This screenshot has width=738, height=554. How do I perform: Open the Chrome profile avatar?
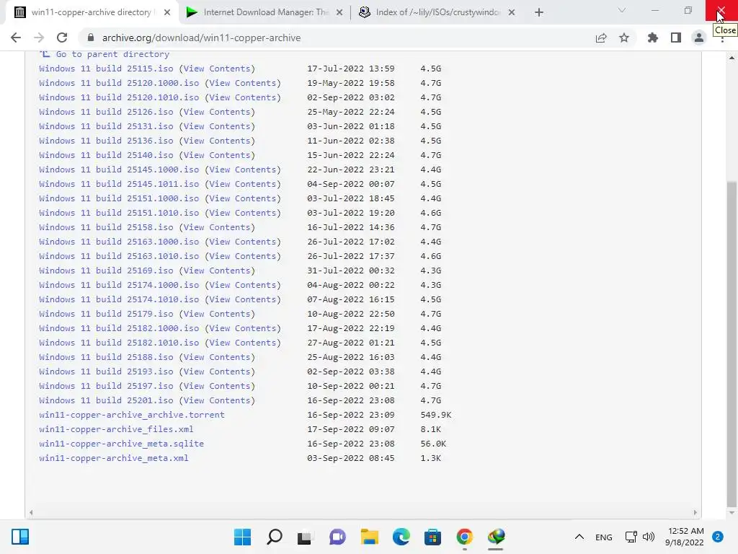coord(699,38)
